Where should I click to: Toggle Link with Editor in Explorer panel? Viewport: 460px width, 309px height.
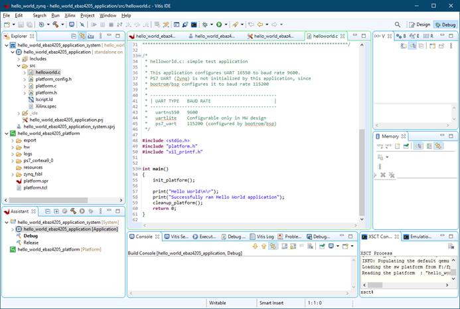pyautogui.click(x=82, y=36)
